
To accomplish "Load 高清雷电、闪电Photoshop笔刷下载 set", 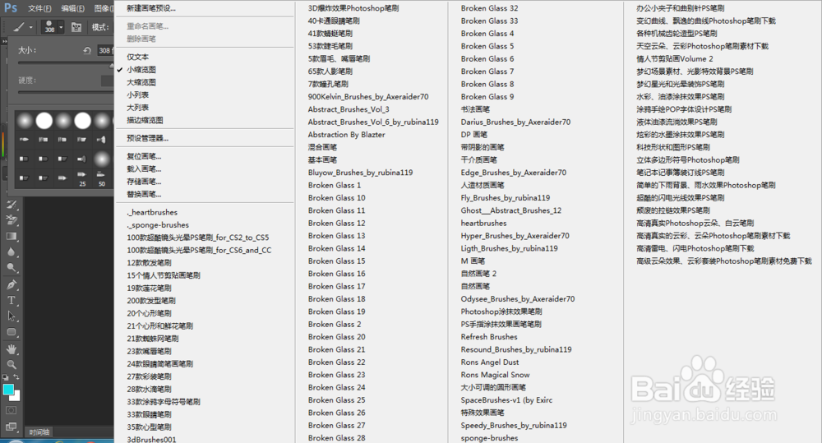I will pyautogui.click(x=695, y=248).
